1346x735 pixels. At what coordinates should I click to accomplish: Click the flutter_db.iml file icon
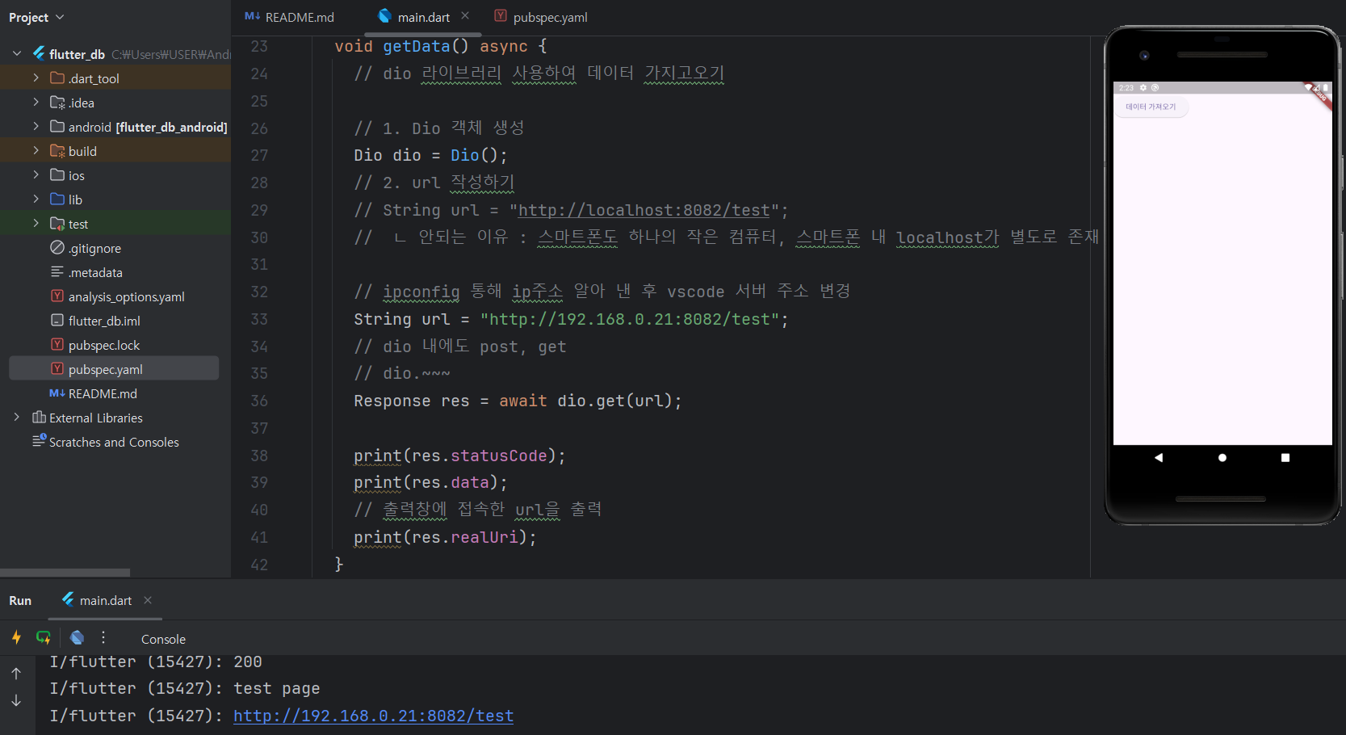(57, 321)
